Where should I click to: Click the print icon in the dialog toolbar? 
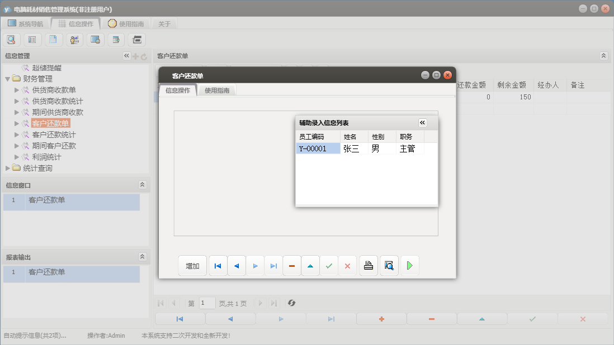pos(368,266)
